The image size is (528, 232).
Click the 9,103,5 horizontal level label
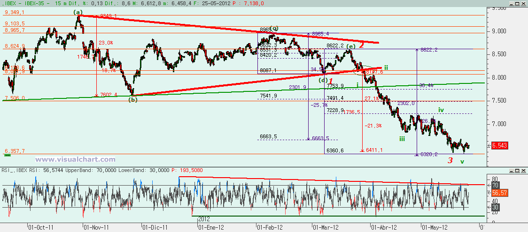[15, 24]
